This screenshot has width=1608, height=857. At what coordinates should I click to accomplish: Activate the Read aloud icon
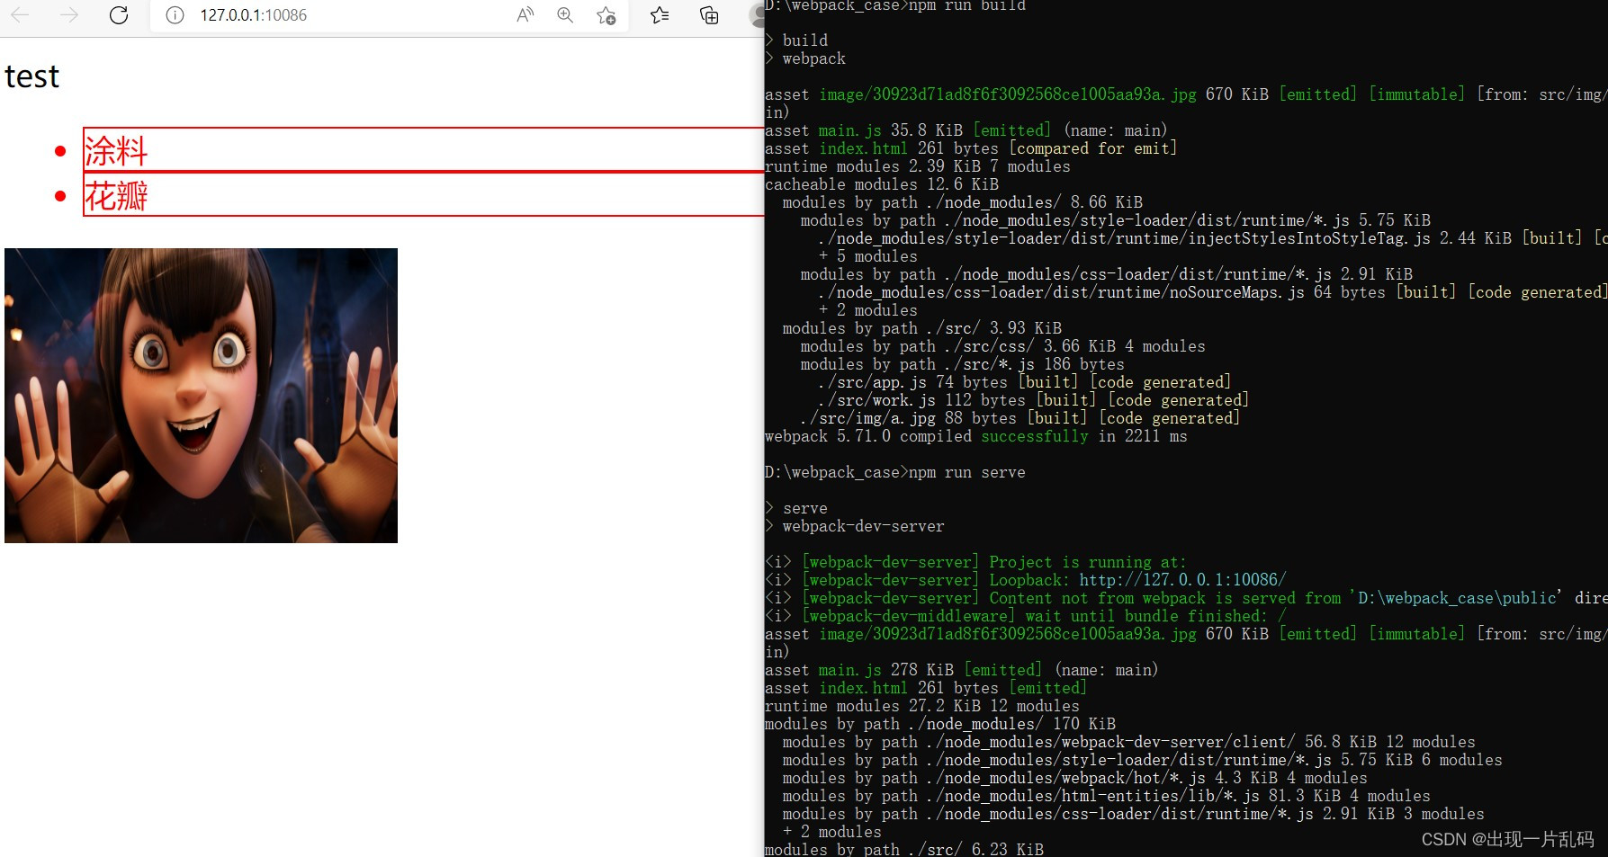[526, 15]
